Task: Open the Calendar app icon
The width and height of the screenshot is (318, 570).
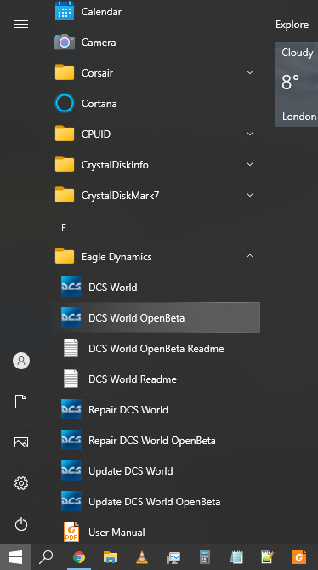Action: [x=65, y=11]
